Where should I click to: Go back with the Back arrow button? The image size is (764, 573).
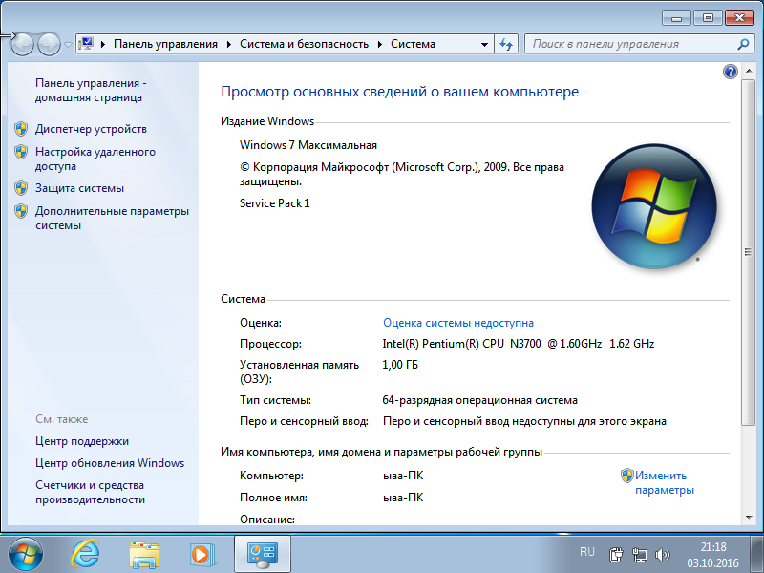[x=22, y=44]
